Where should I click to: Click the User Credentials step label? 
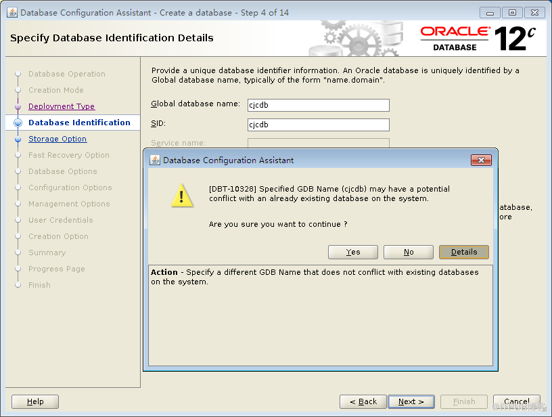tap(61, 220)
